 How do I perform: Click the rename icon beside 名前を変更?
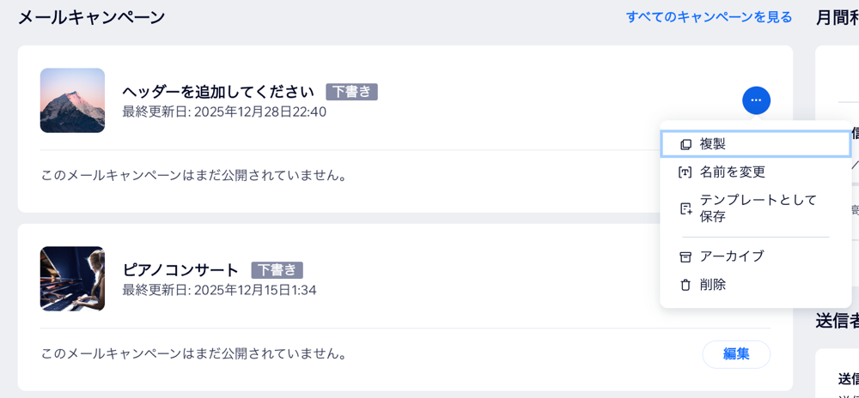point(685,172)
